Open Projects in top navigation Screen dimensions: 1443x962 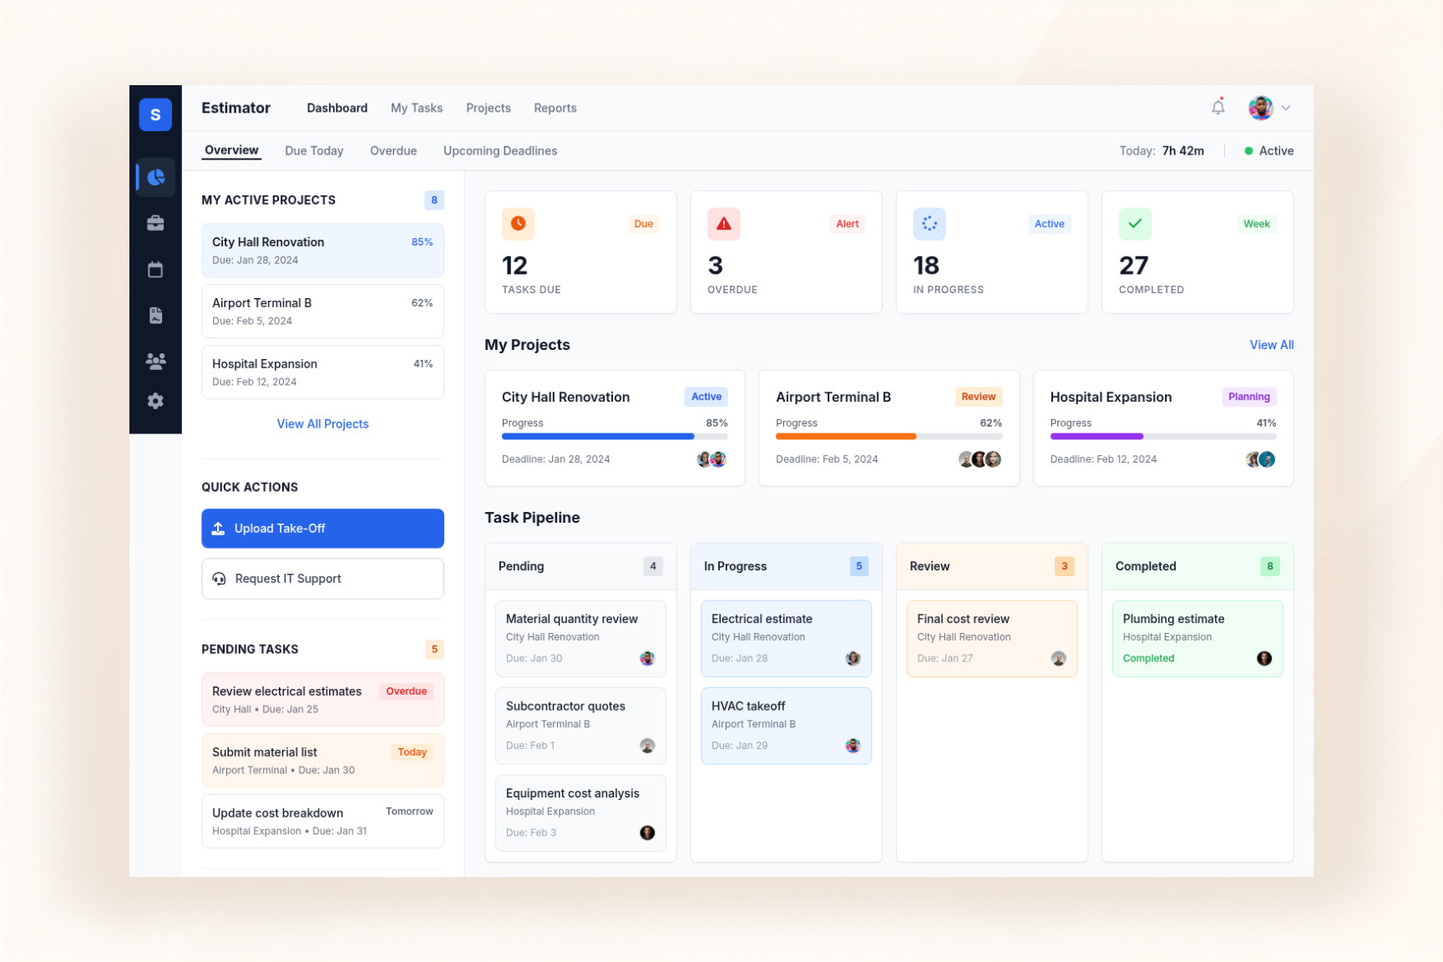point(489,108)
